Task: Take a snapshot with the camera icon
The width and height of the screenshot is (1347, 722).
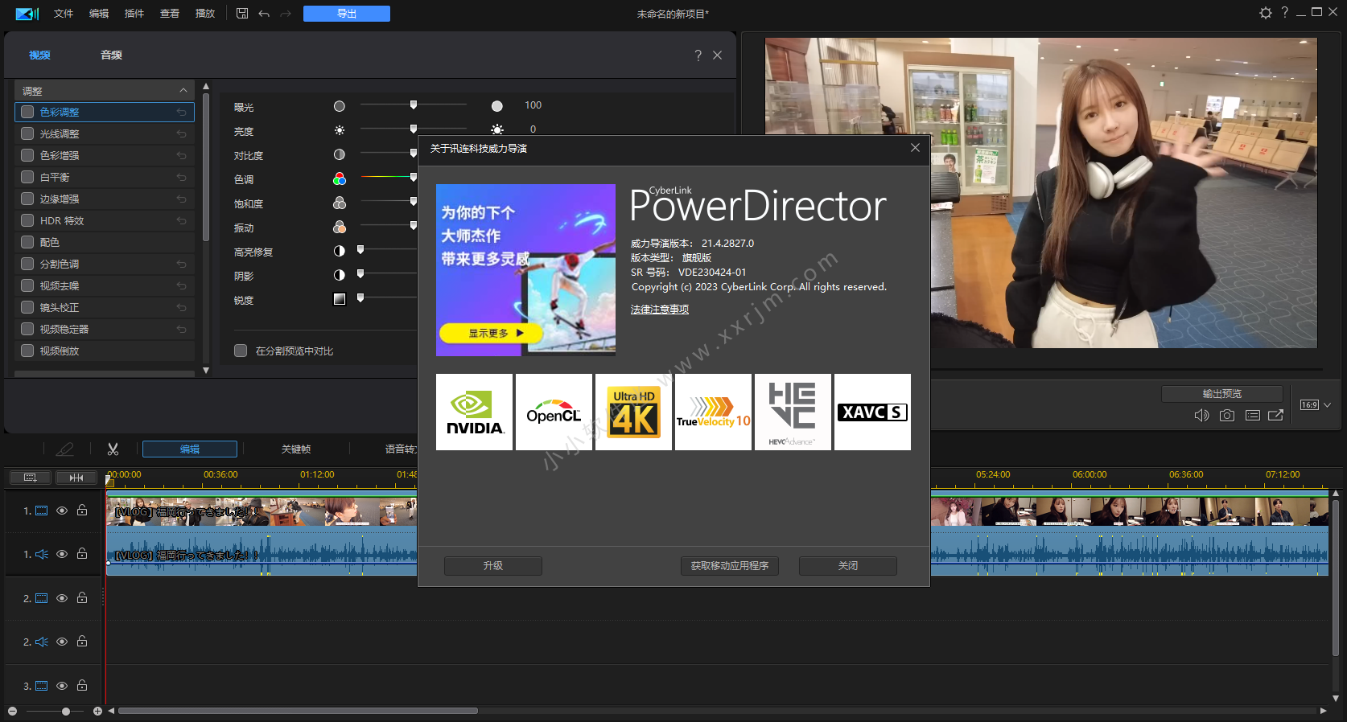Action: click(1227, 416)
